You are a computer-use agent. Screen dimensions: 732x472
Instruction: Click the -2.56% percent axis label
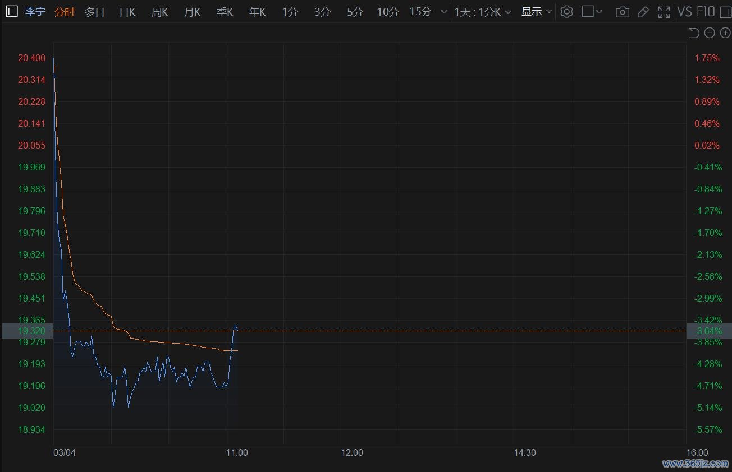[708, 276]
